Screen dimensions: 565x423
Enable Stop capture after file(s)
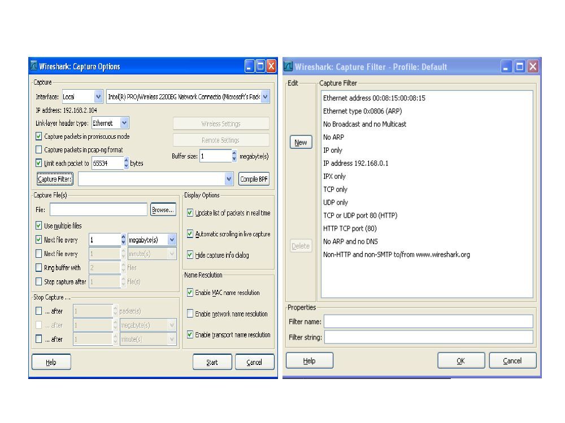click(x=39, y=281)
